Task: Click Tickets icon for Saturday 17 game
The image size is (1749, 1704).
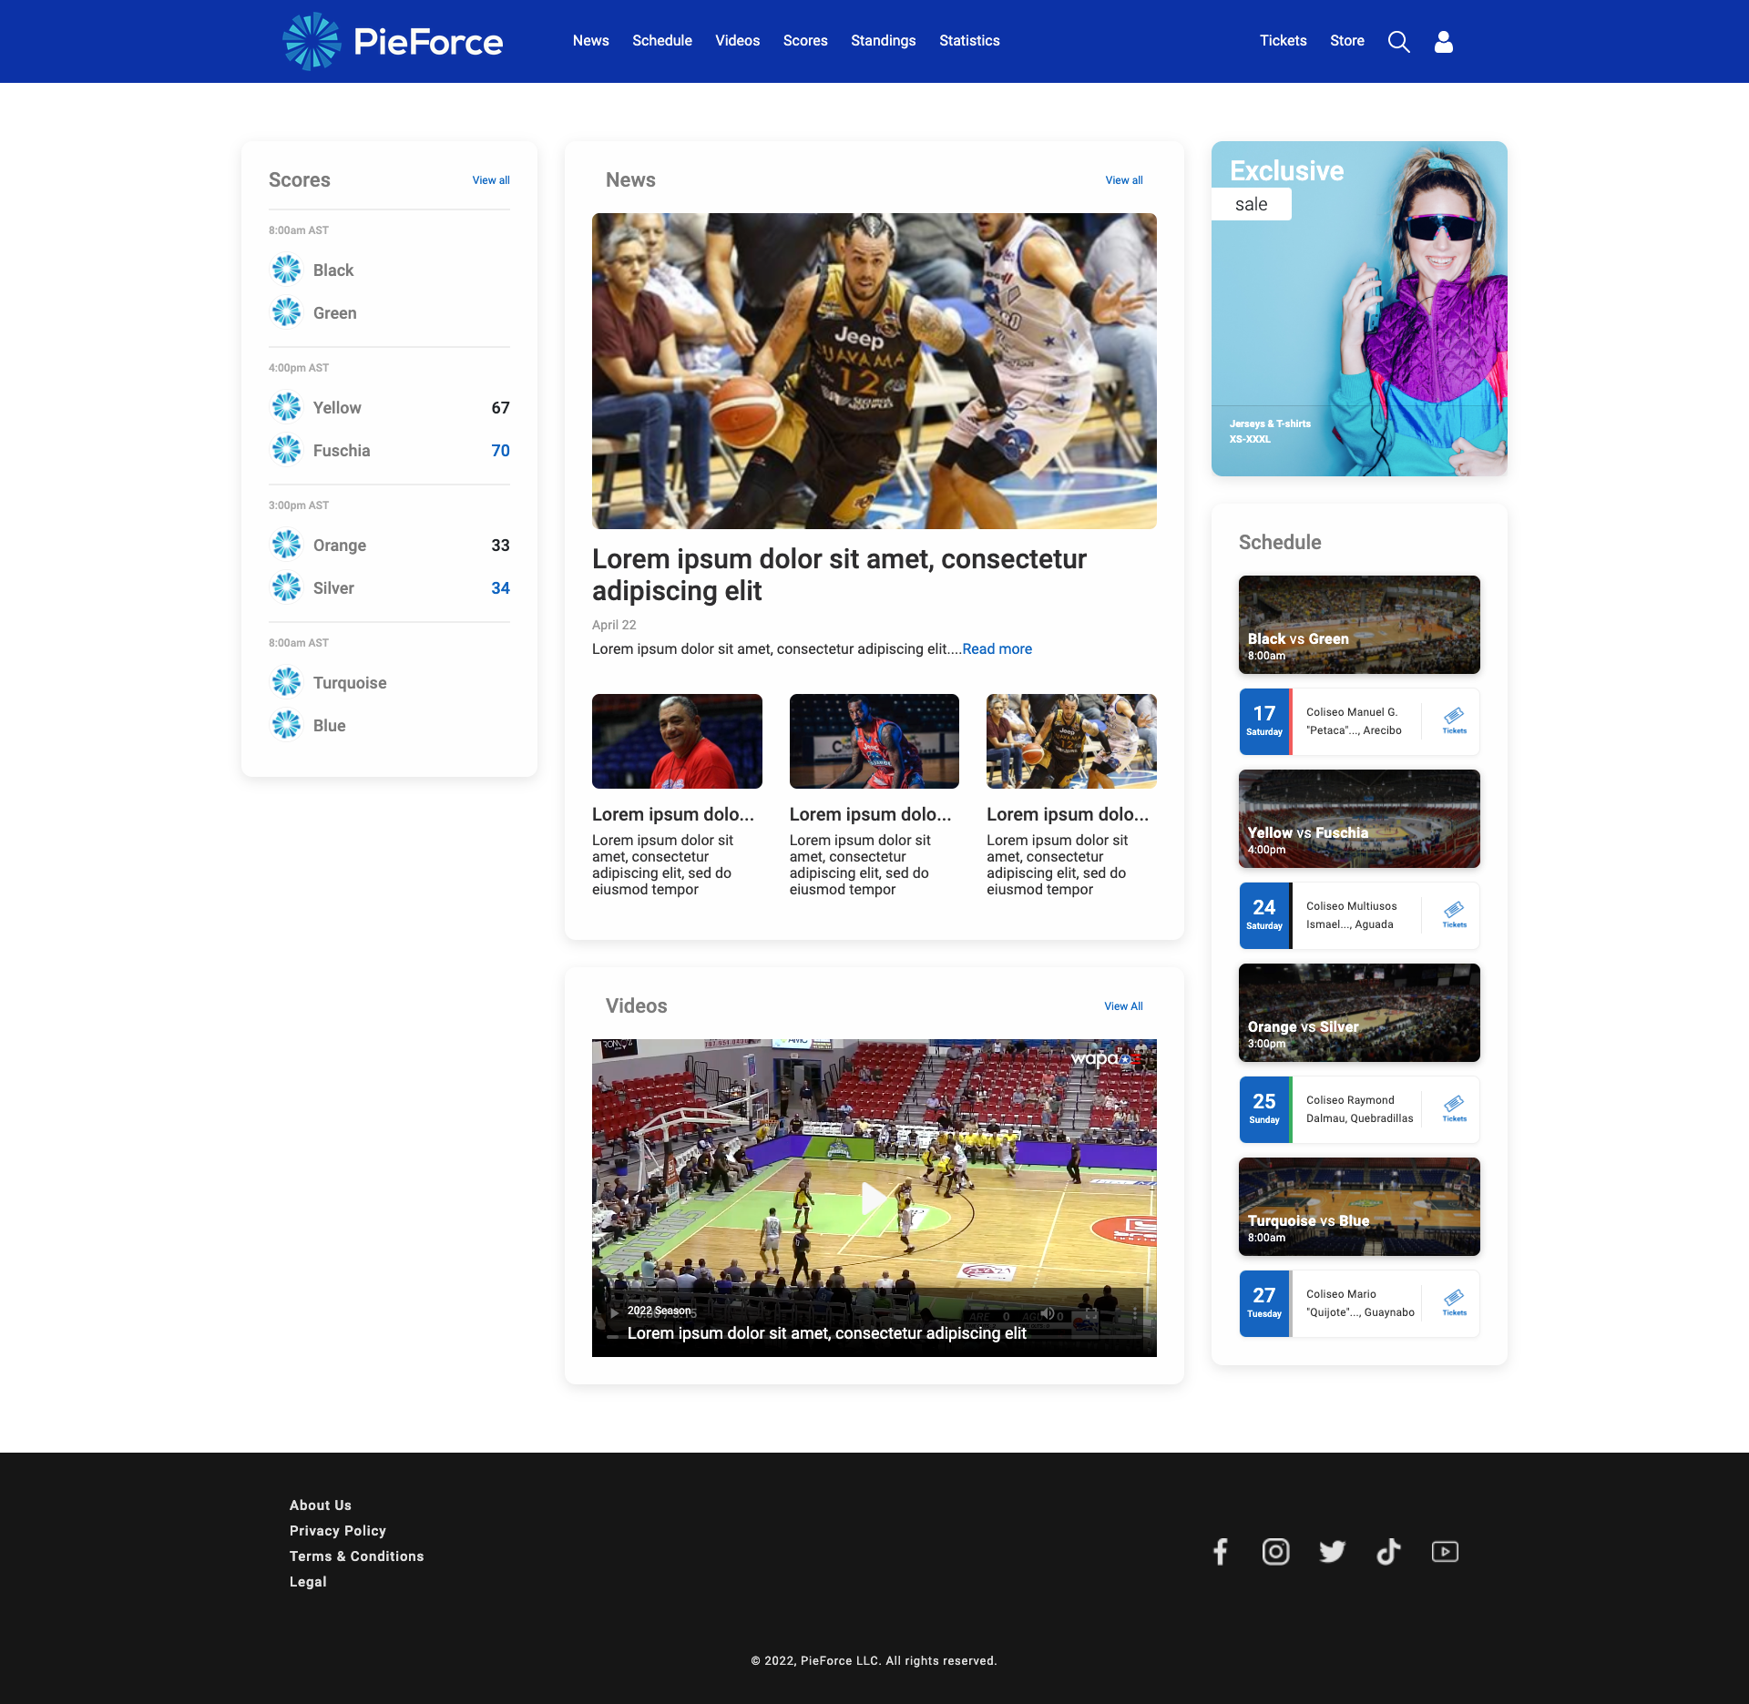Action: (x=1454, y=720)
